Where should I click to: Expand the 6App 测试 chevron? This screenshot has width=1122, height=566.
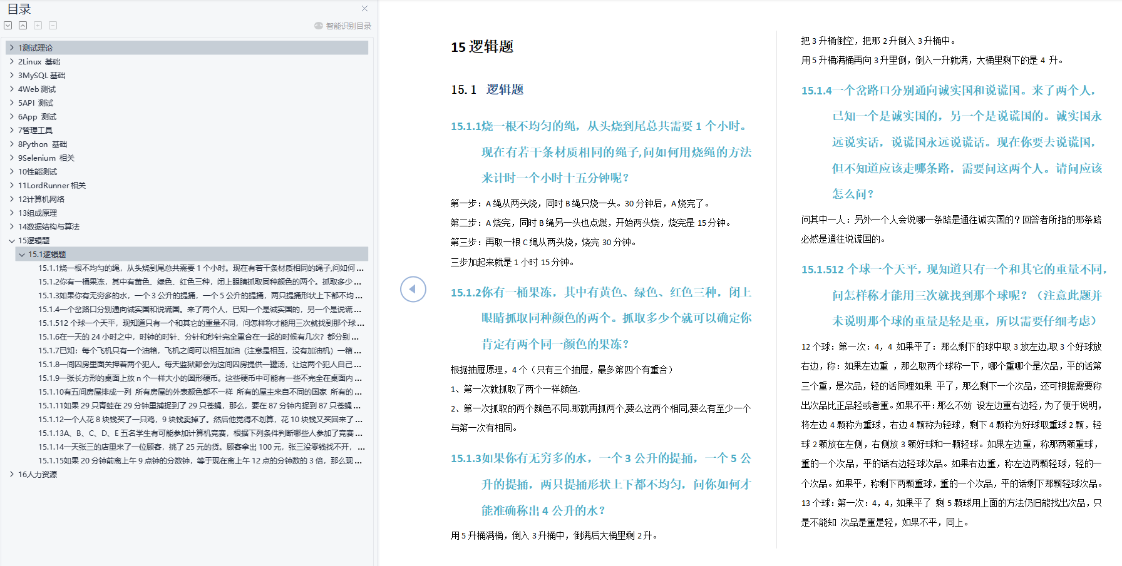[x=11, y=116]
